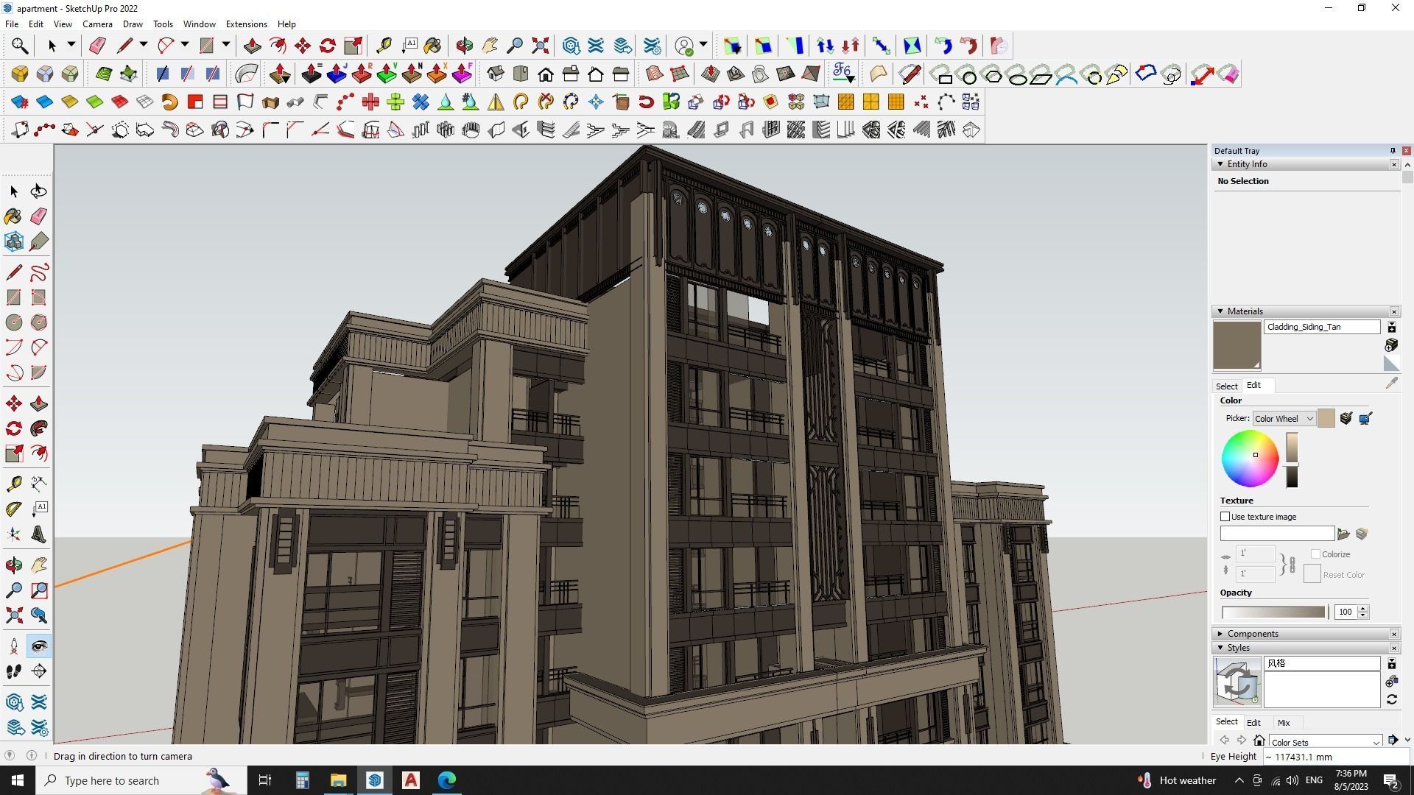Select the Eraser tool in left toolbar

coord(39,216)
